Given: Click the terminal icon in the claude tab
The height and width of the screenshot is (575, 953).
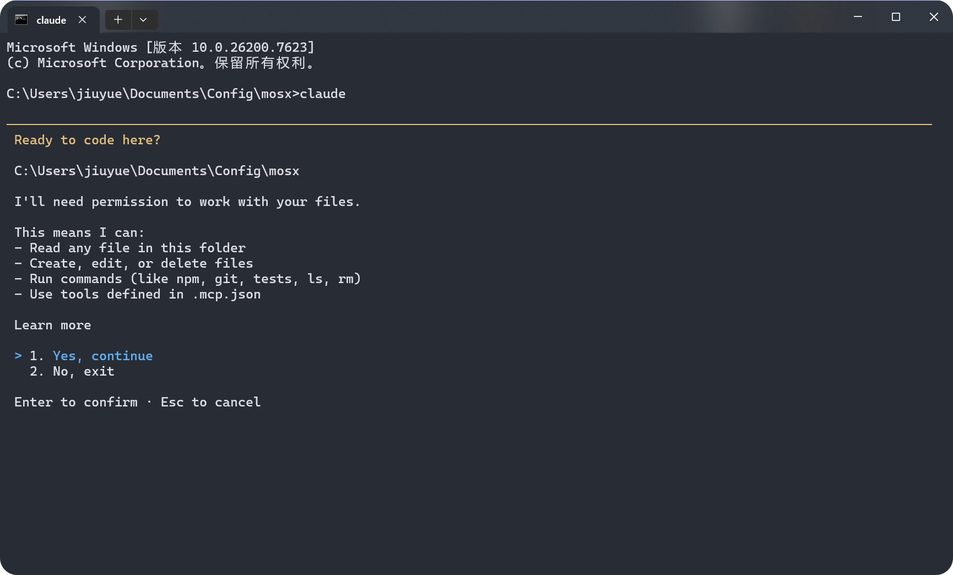Looking at the screenshot, I should [x=21, y=20].
